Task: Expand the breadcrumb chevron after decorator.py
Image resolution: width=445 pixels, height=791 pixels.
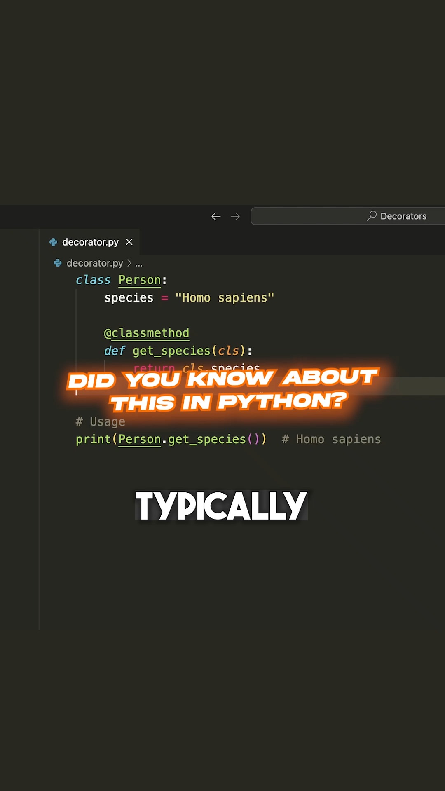Action: click(129, 263)
